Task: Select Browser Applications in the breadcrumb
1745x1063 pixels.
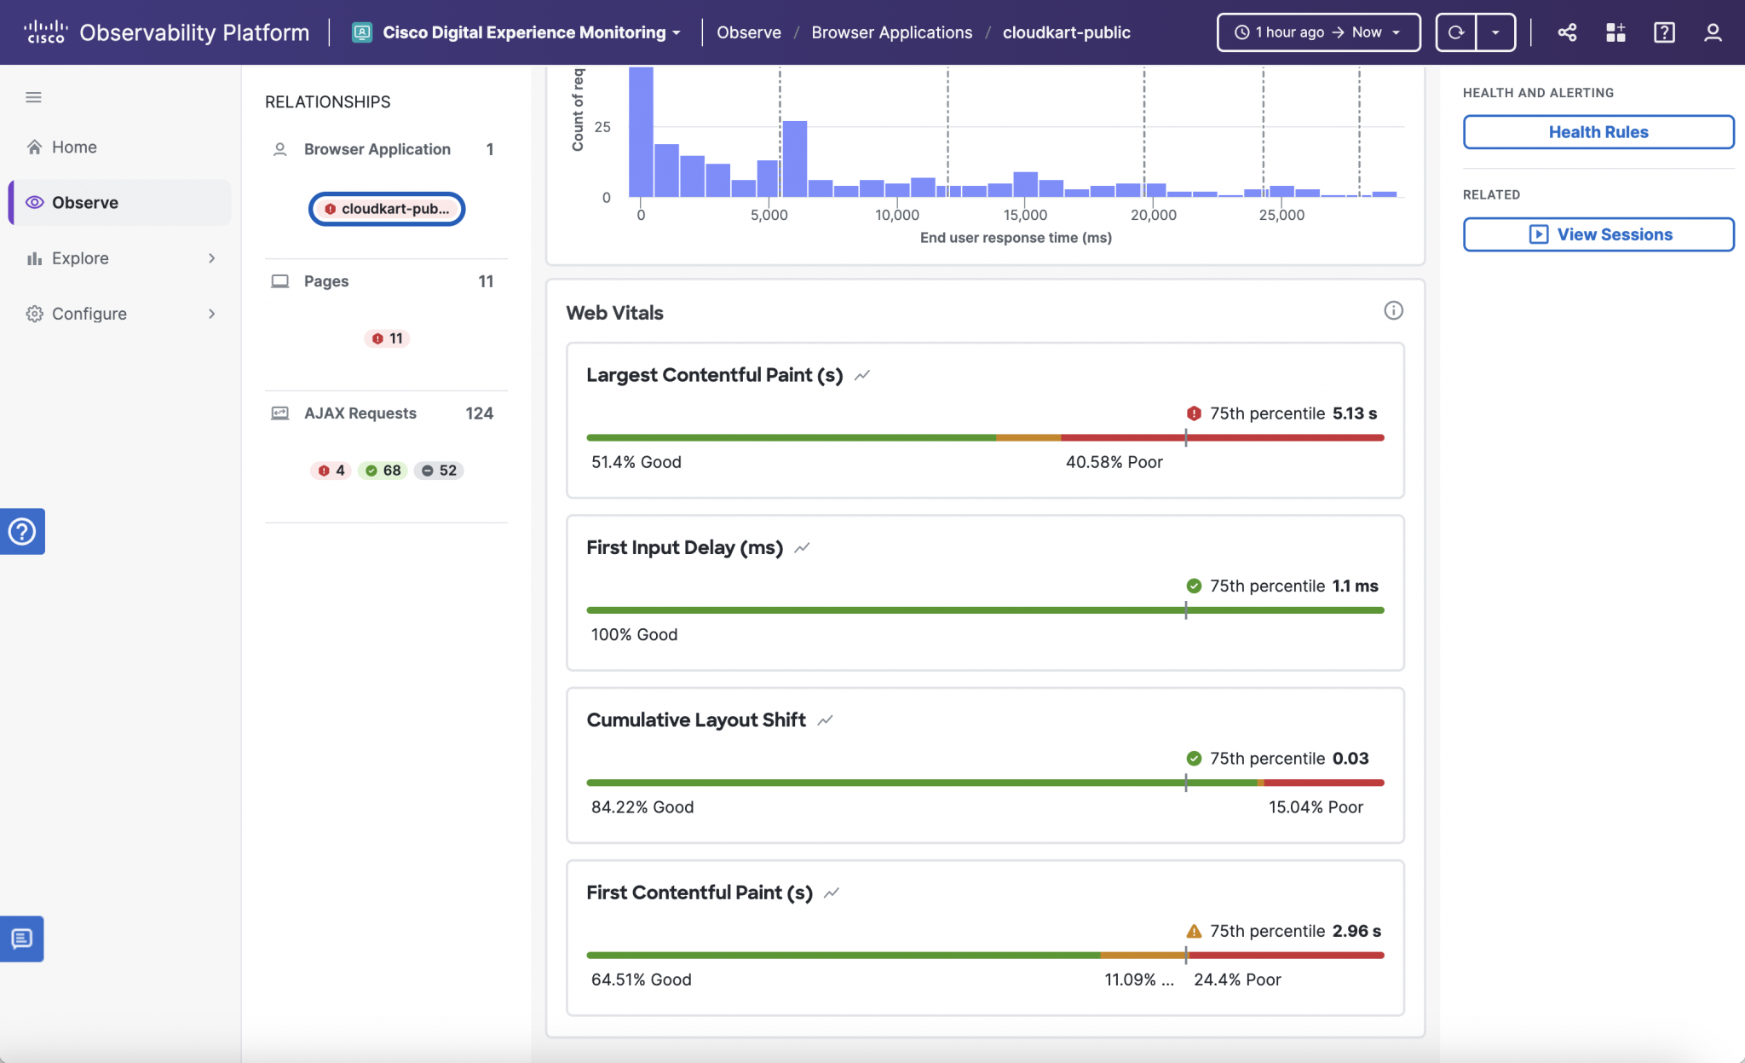Action: pyautogui.click(x=891, y=32)
